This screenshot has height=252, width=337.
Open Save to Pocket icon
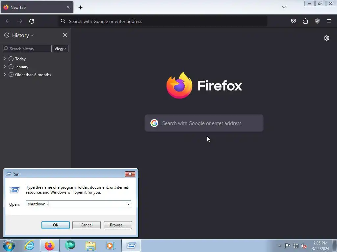(293, 21)
